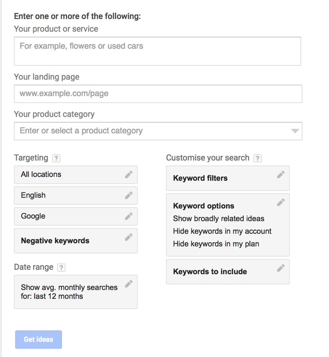
Task: Edit the All locations targeting setting
Action: click(x=129, y=174)
